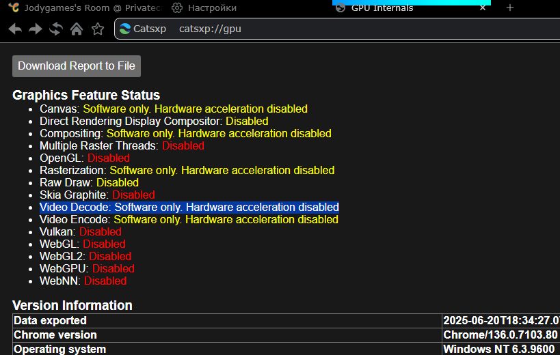This screenshot has height=355, width=560.
Task: Click the Version Information heading
Action: (x=72, y=305)
